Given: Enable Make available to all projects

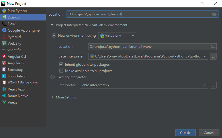Looking at the screenshot, I should (x=61, y=71).
